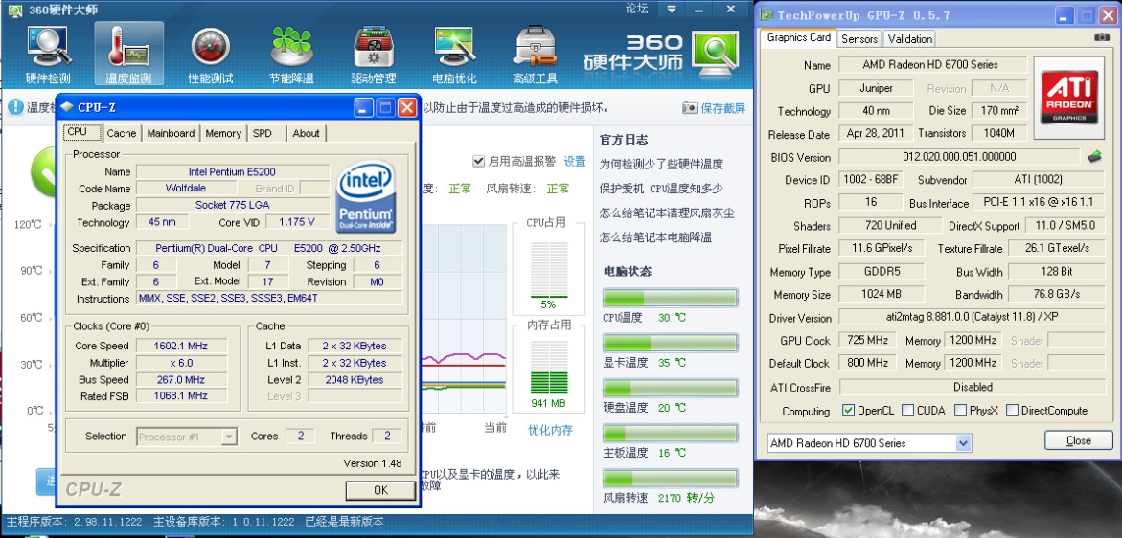The height and width of the screenshot is (538, 1122).
Task: Click the Bandwidth 76.8 GB/s value
Action: 1056,294
